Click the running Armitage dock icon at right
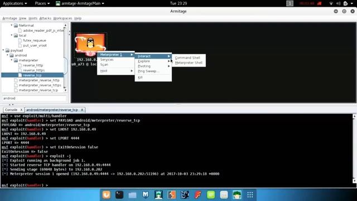Viewport: 357px width, 201px height. 237,195
